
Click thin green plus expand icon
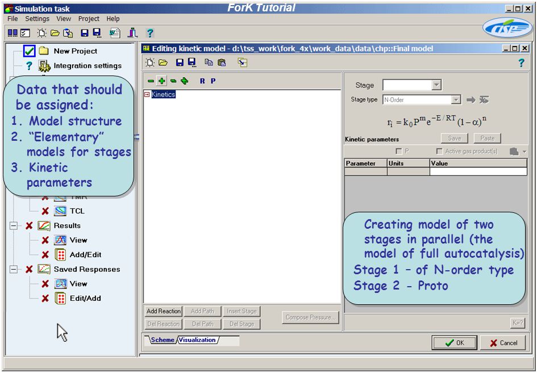click(161, 81)
